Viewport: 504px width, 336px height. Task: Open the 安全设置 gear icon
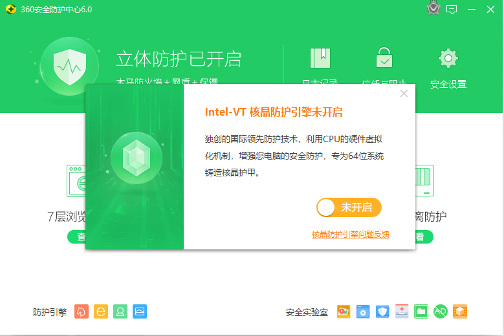tap(448, 58)
